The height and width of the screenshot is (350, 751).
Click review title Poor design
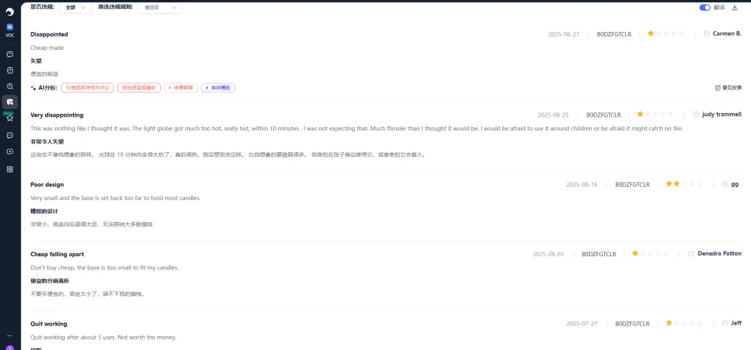[x=47, y=185]
